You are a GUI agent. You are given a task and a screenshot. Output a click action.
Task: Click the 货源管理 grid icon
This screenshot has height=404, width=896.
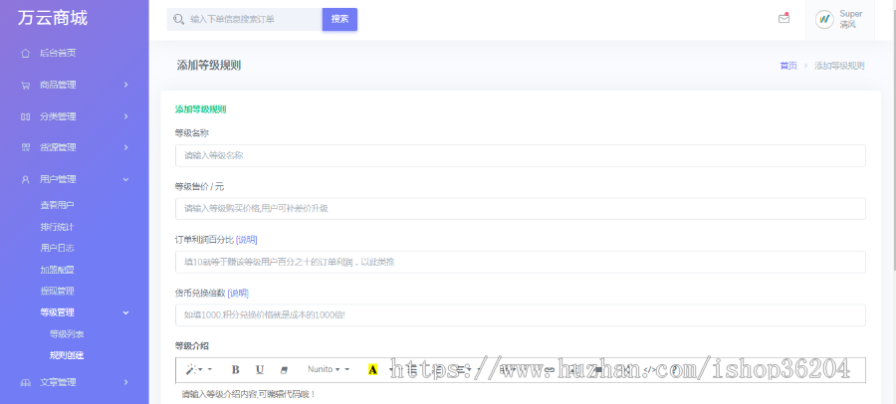25,147
